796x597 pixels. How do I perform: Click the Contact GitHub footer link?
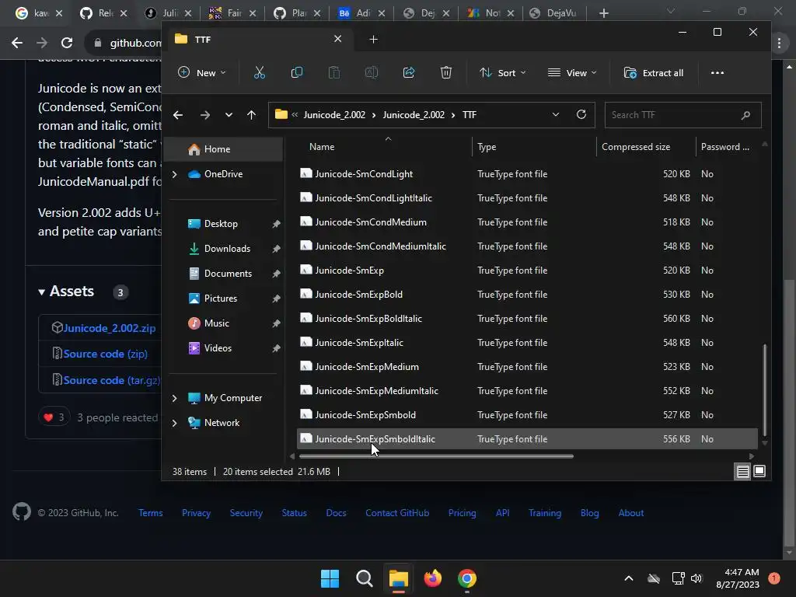(397, 513)
